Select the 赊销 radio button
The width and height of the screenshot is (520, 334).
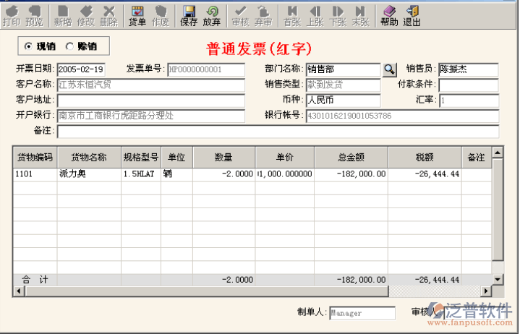70,46
